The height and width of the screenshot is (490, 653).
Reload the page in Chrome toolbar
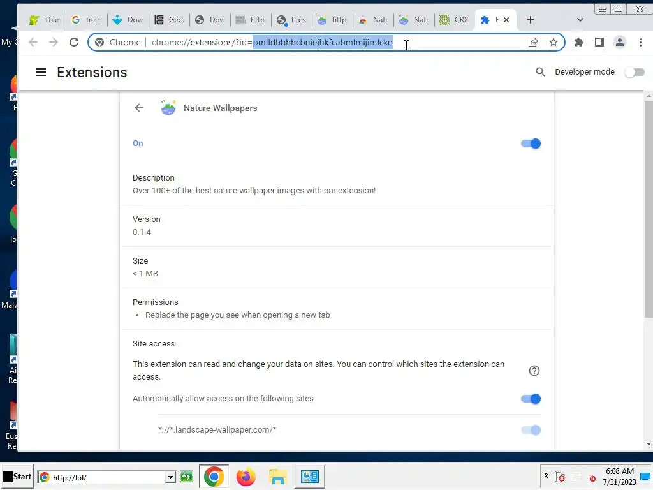pyautogui.click(x=74, y=42)
